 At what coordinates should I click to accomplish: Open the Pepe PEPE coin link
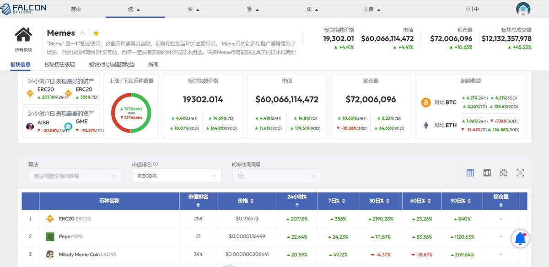tap(71, 237)
